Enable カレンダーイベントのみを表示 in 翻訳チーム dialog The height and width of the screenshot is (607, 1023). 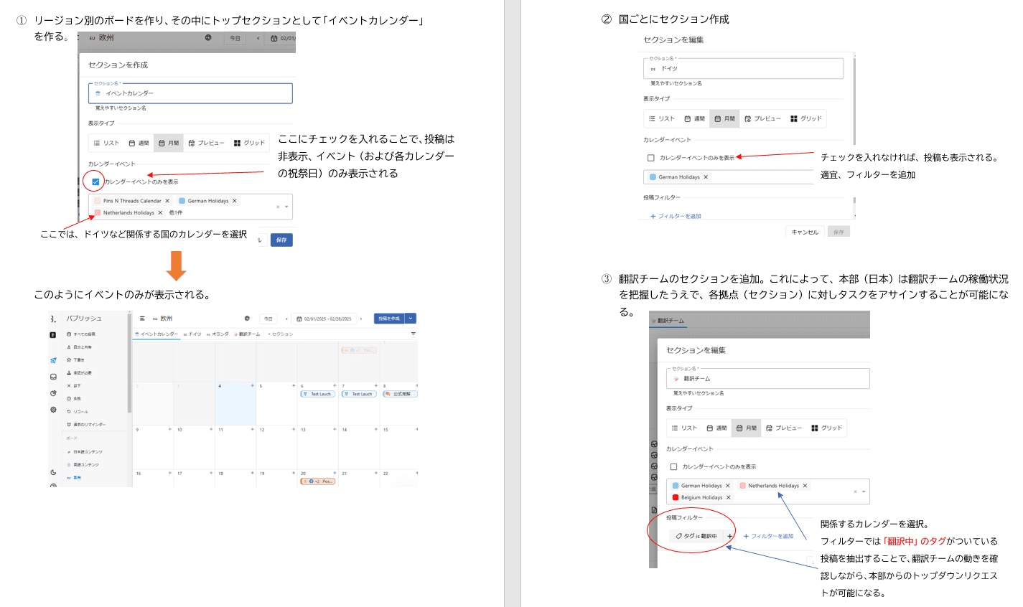coord(673,466)
